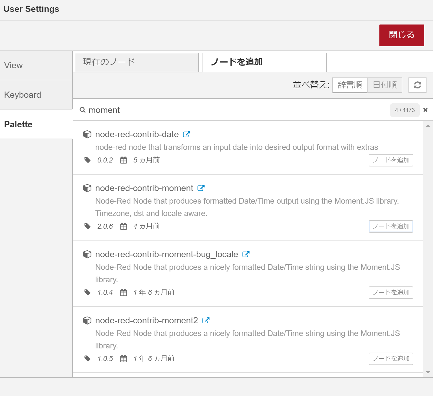Click calendar icon in the moment-bug_locale row

124,292
